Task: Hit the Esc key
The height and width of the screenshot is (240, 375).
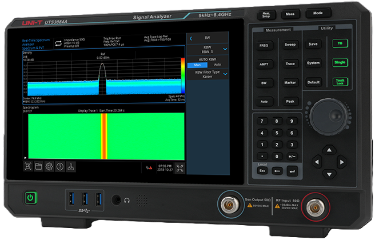Action: pyautogui.click(x=262, y=171)
